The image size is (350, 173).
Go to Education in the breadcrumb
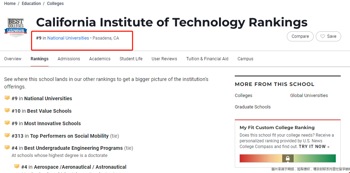(x=31, y=4)
